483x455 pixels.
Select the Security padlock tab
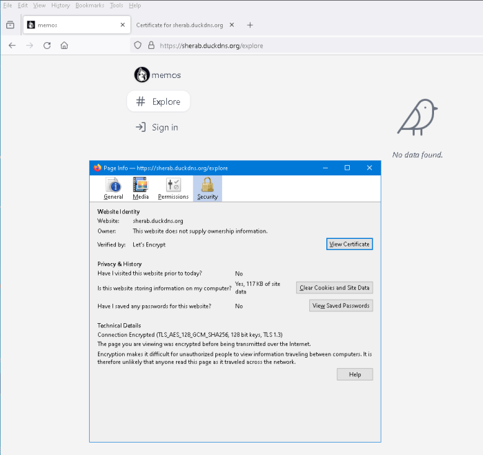point(207,188)
